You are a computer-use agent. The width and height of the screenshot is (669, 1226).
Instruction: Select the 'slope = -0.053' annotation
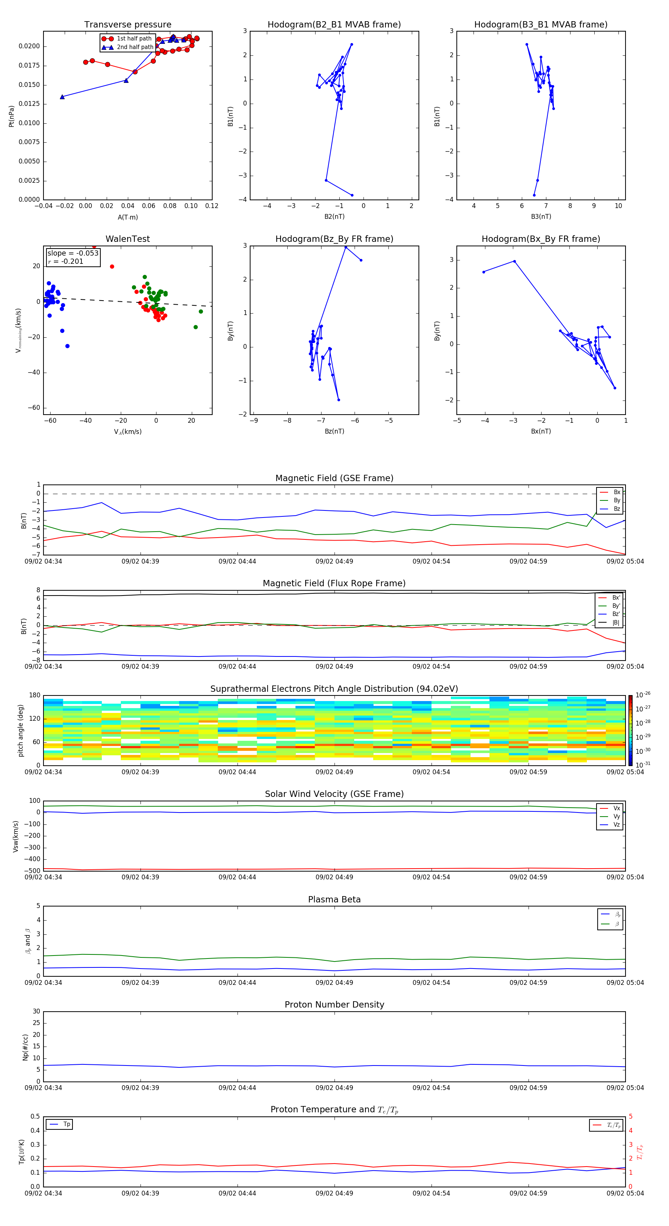point(73,253)
